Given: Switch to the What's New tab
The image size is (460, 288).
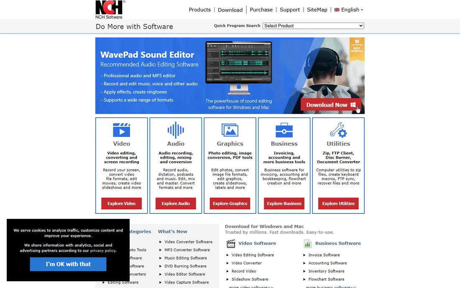Looking at the screenshot, I should (172, 231).
